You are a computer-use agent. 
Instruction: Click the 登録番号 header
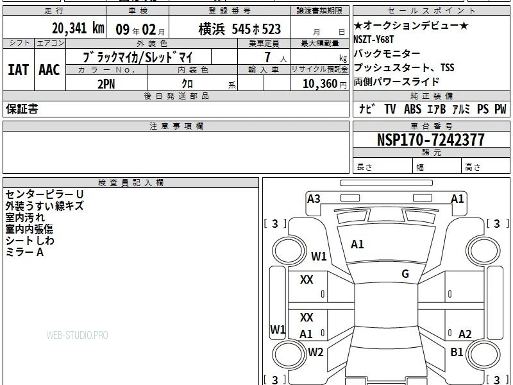[x=230, y=11]
